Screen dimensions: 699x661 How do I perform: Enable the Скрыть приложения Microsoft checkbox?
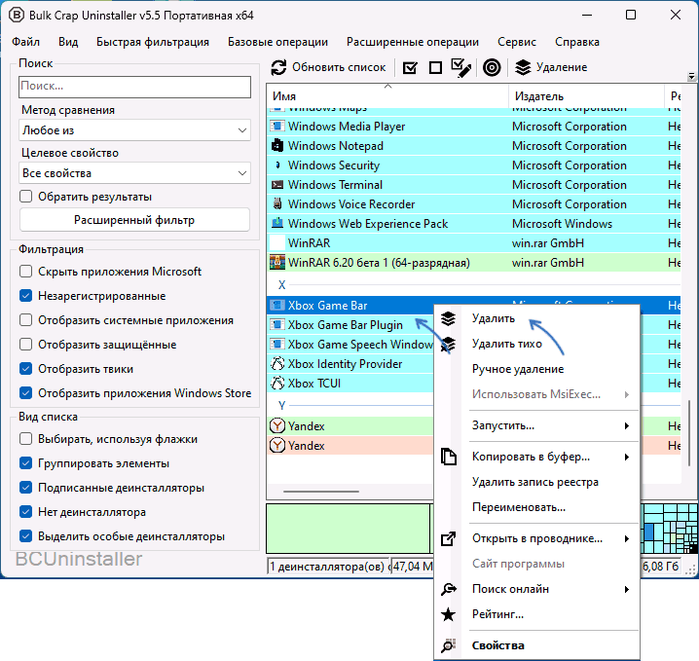[x=26, y=272]
